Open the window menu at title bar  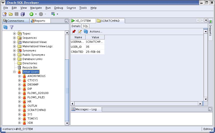[3, 2]
